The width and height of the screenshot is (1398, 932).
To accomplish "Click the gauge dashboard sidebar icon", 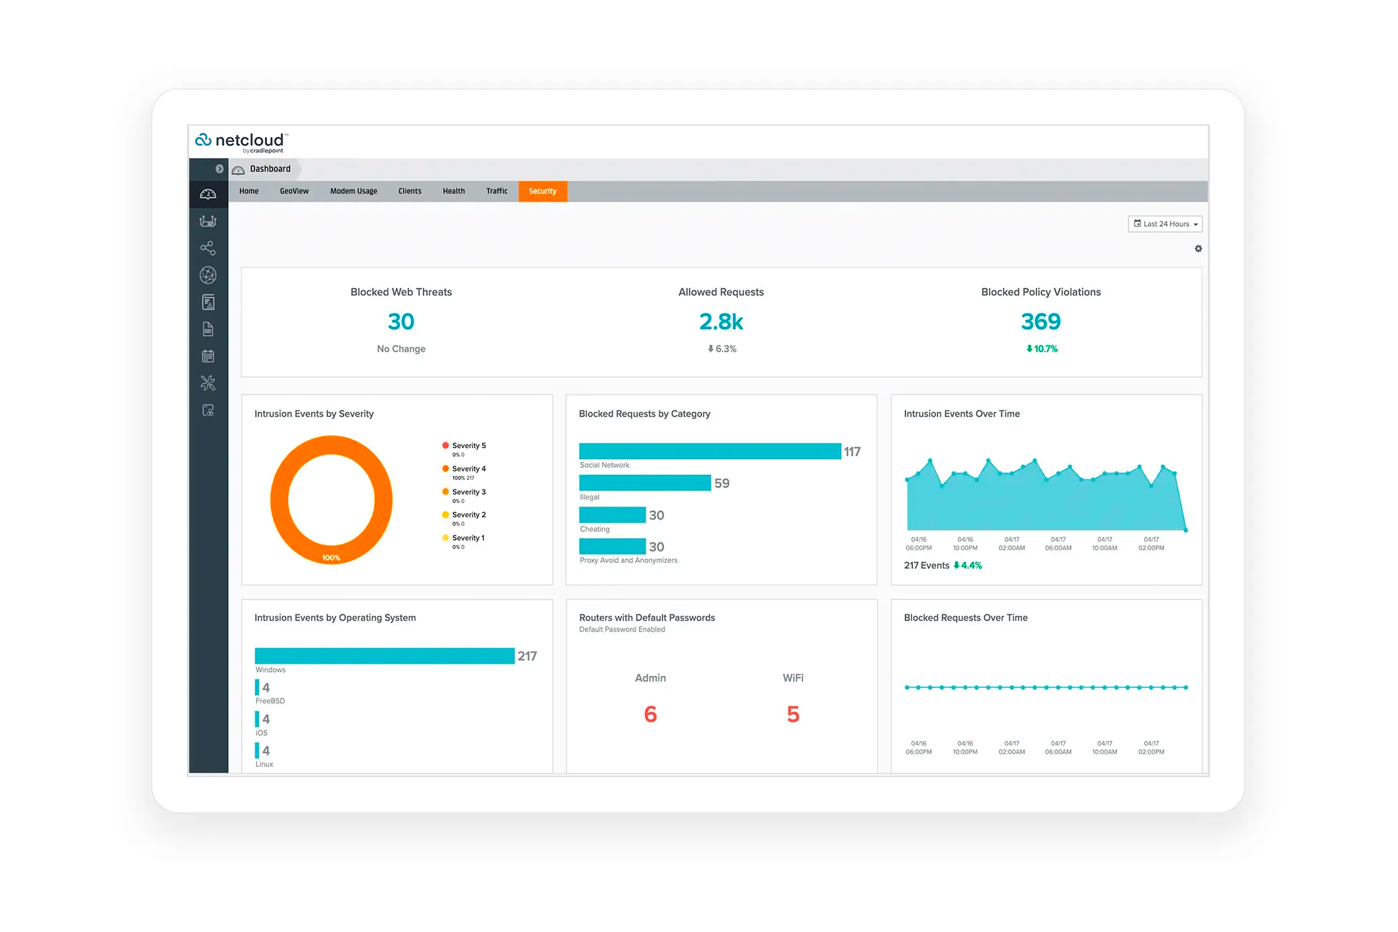I will click(x=208, y=195).
